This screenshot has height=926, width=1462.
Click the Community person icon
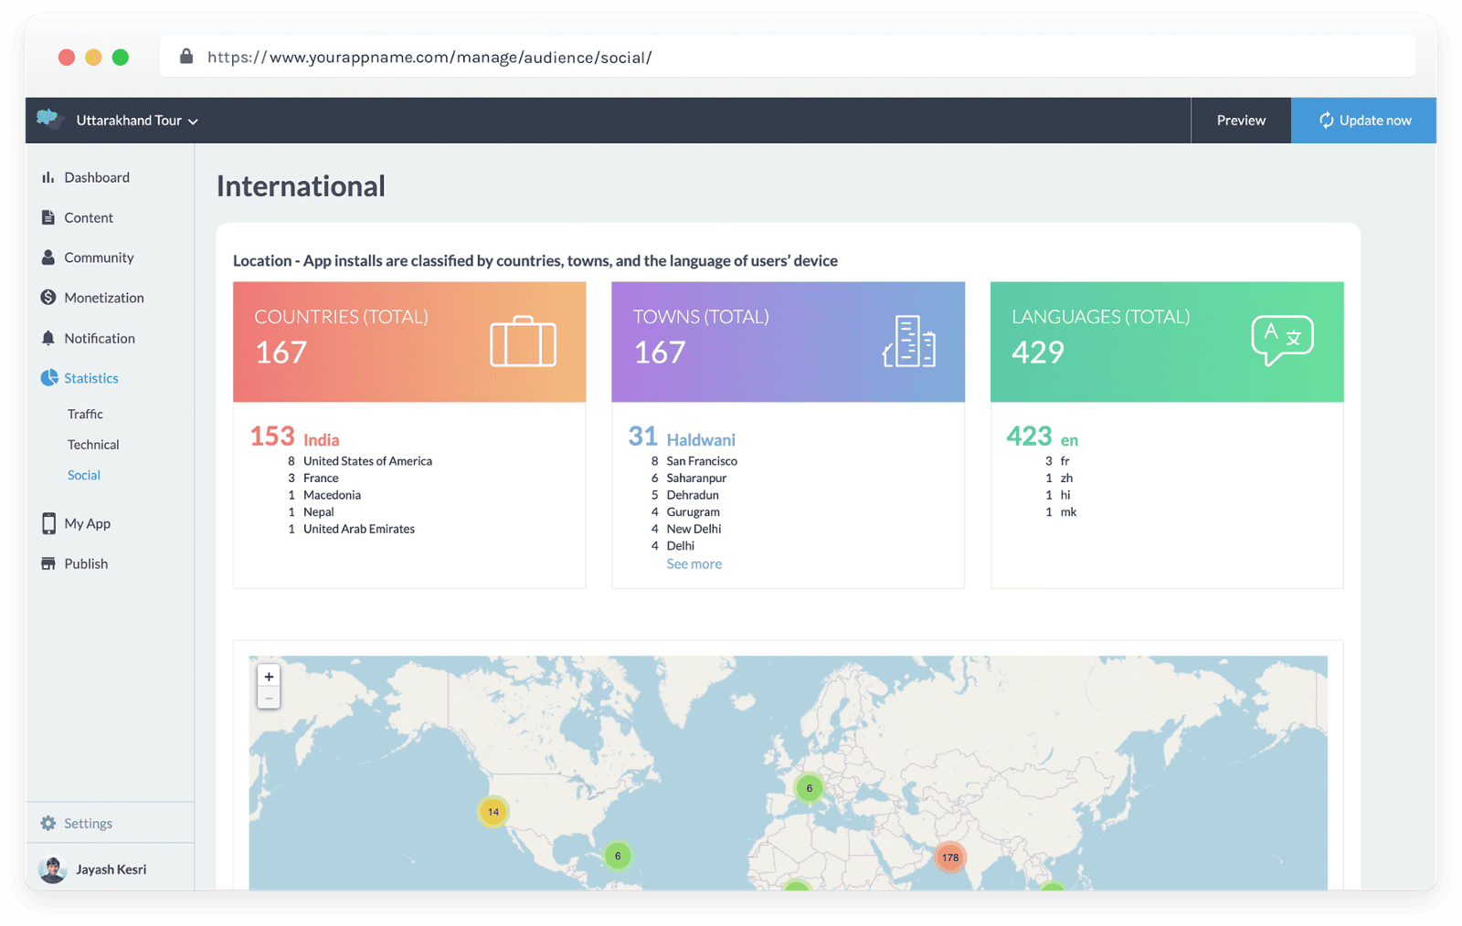[48, 258]
